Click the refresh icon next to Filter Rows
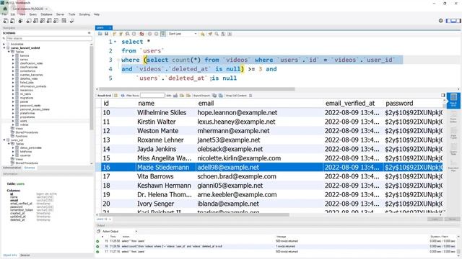 [x=123, y=96]
